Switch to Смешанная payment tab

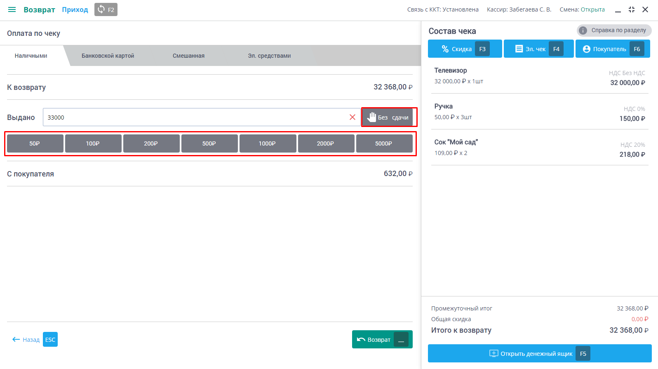188,56
